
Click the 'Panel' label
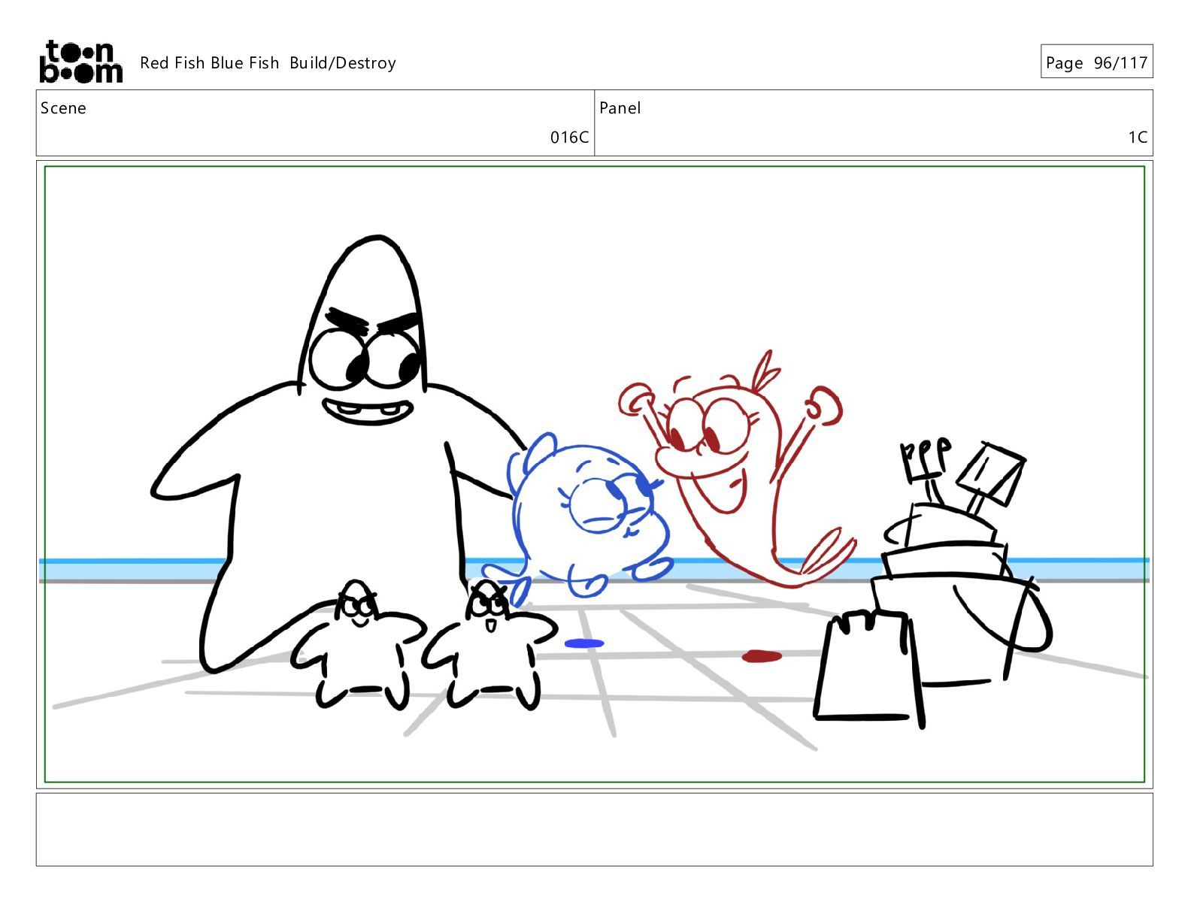[x=620, y=108]
